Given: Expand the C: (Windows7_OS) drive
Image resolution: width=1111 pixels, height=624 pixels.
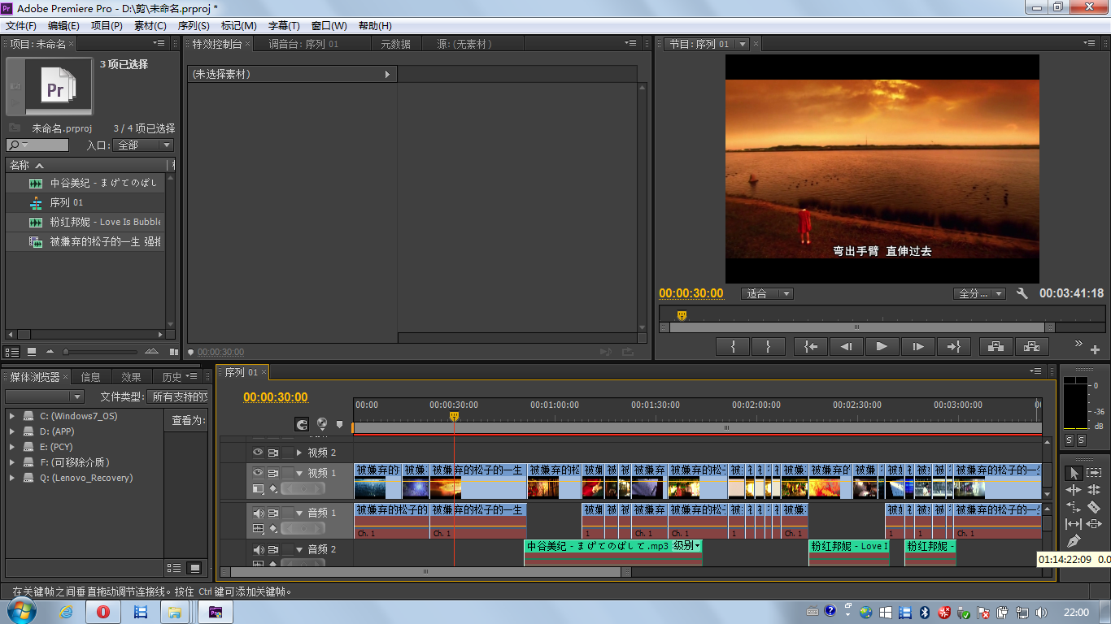Looking at the screenshot, I should tap(11, 416).
